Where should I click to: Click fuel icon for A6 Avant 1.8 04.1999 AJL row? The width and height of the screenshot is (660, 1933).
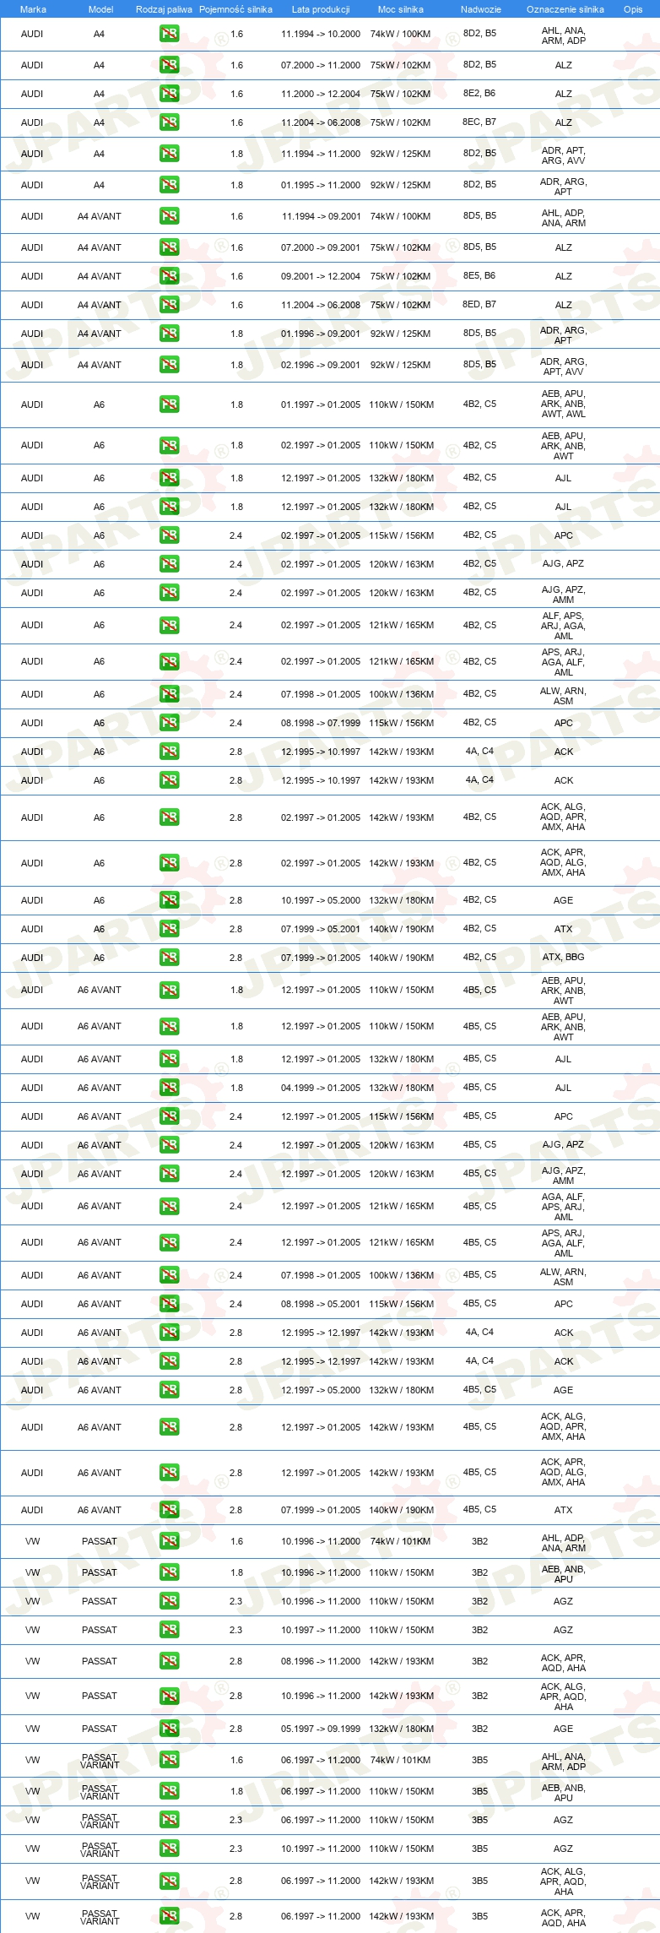169,1088
